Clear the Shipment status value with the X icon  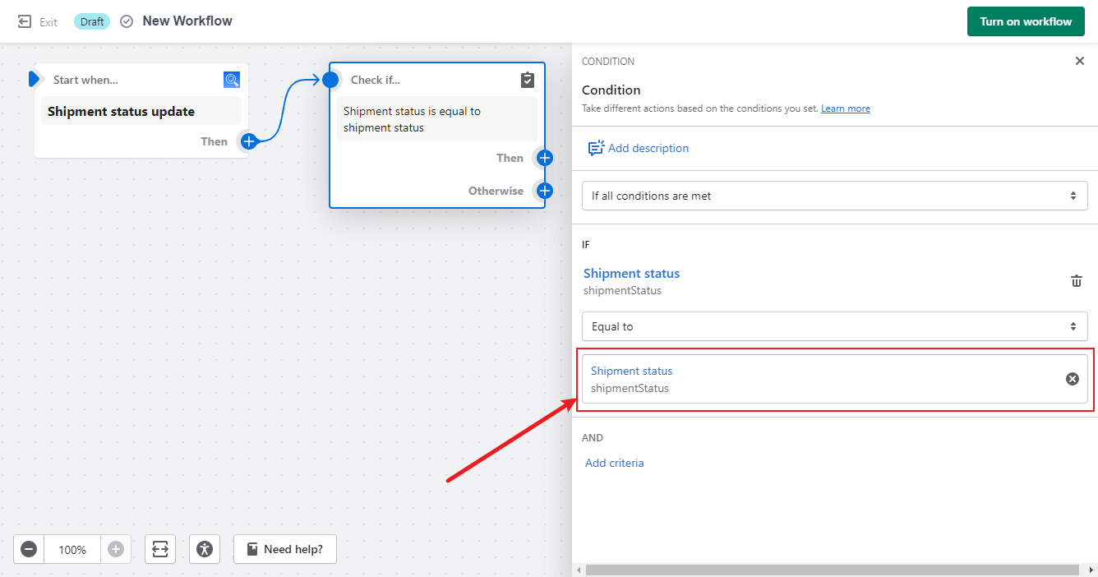tap(1073, 379)
